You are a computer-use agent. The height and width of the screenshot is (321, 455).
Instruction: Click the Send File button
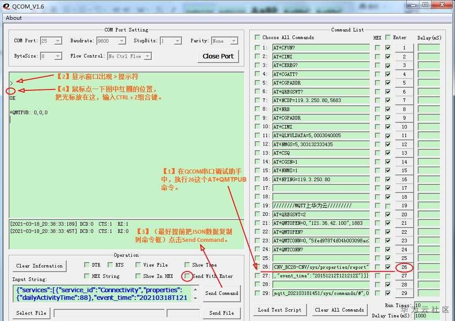[222, 313]
